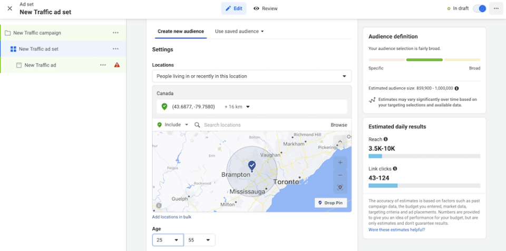This screenshot has width=506, height=251.
Task: Click the map info icon
Action: [159, 205]
